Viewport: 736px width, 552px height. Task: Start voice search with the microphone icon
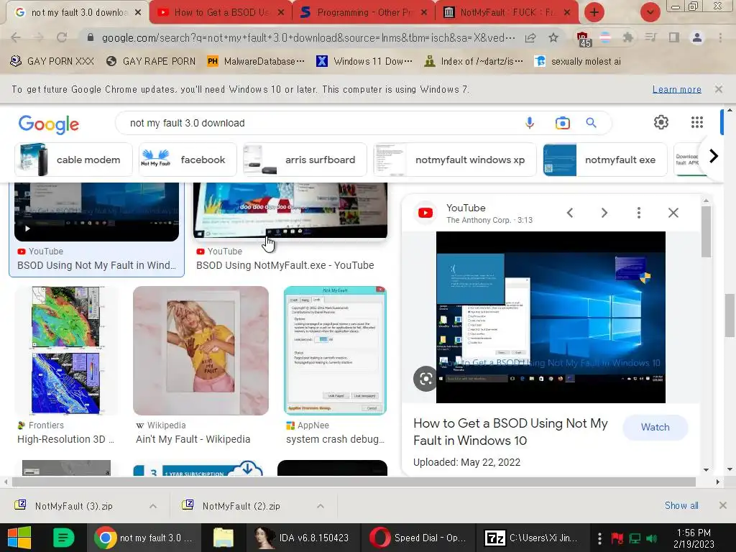pos(530,123)
